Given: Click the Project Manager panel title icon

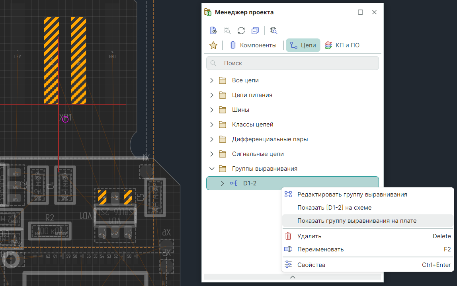Looking at the screenshot, I should coord(208,12).
